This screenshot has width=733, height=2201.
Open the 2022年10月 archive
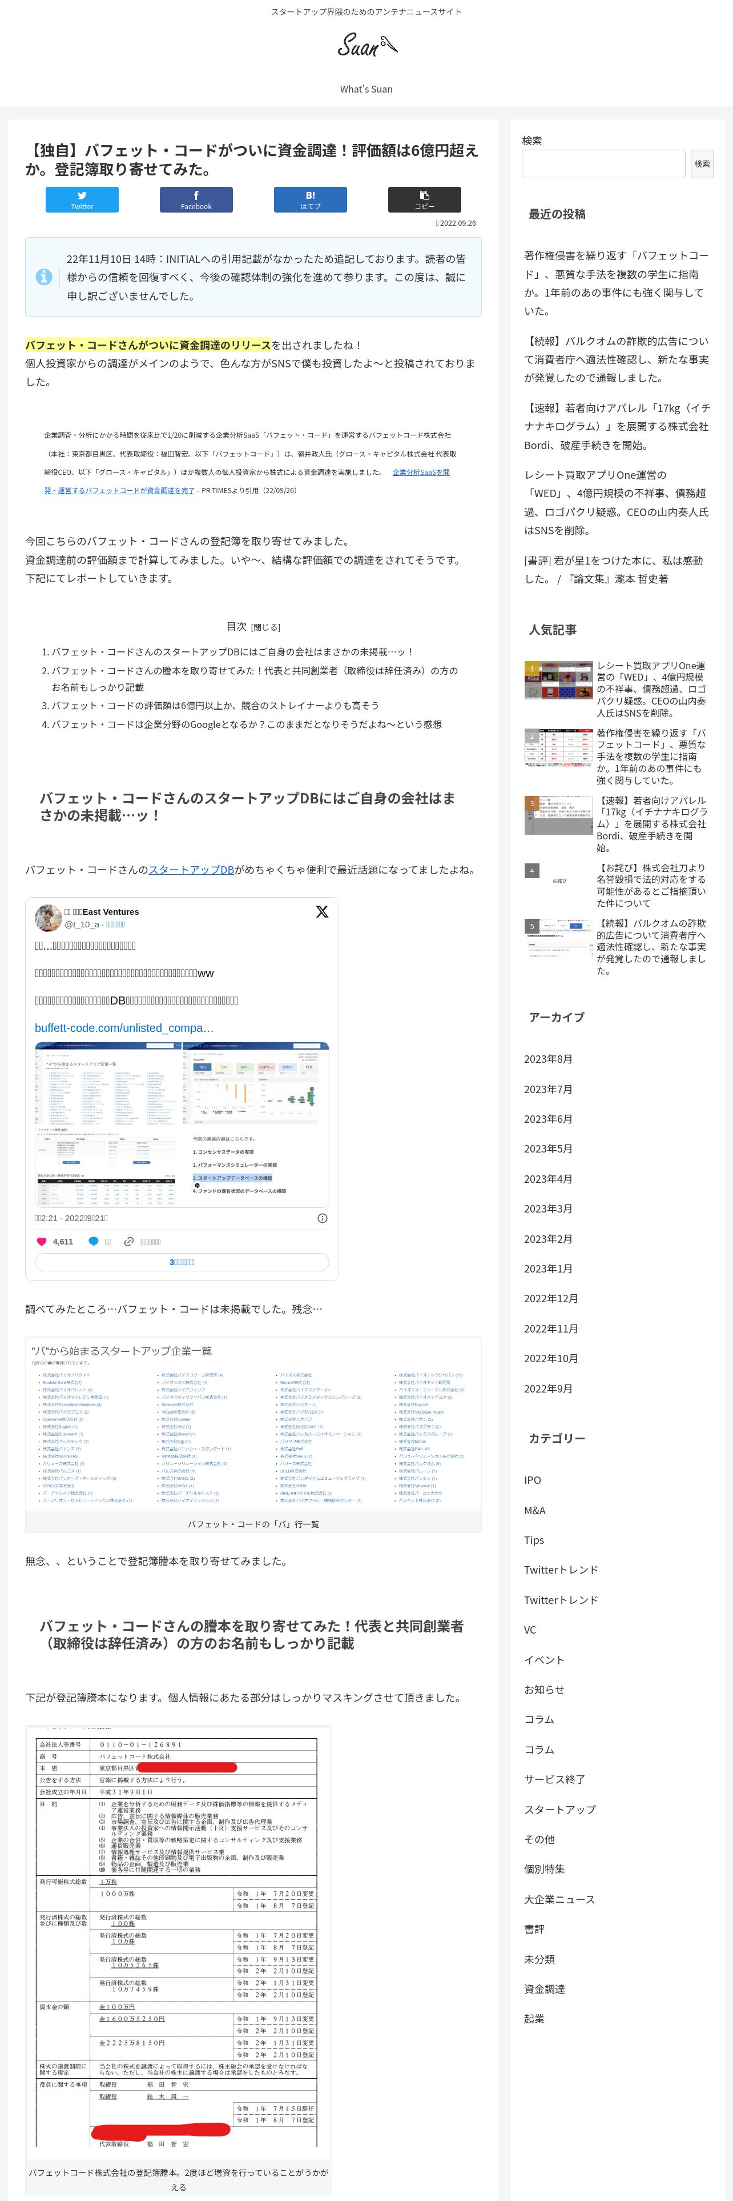pyautogui.click(x=551, y=1359)
